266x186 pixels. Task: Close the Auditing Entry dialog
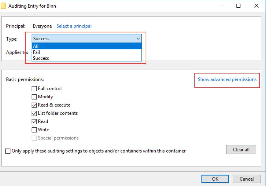257,6
